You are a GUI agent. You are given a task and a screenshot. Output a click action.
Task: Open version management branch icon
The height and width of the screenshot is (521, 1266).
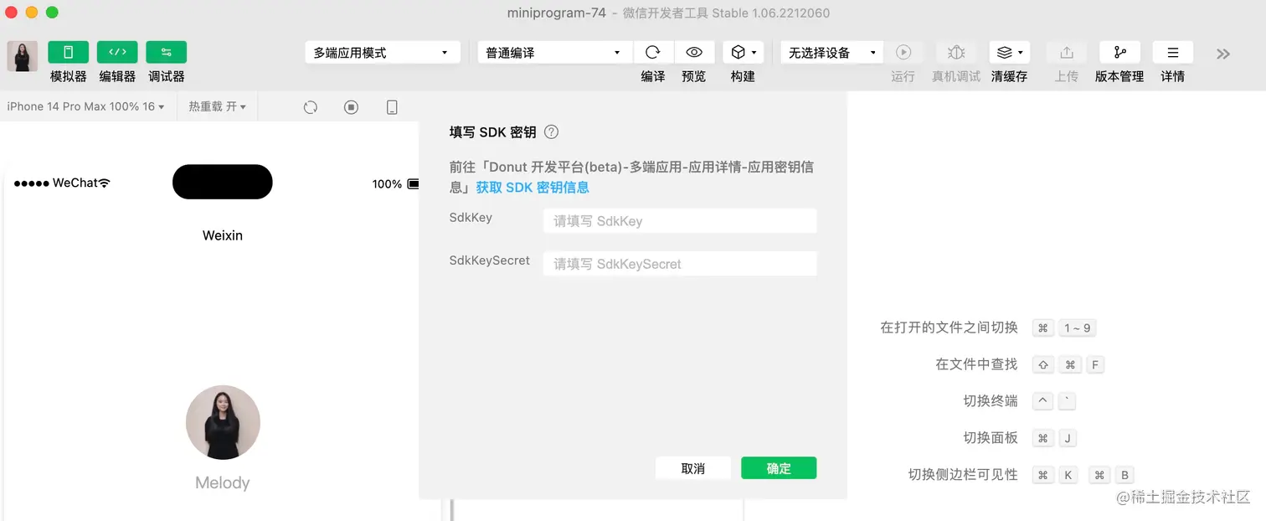[1119, 52]
